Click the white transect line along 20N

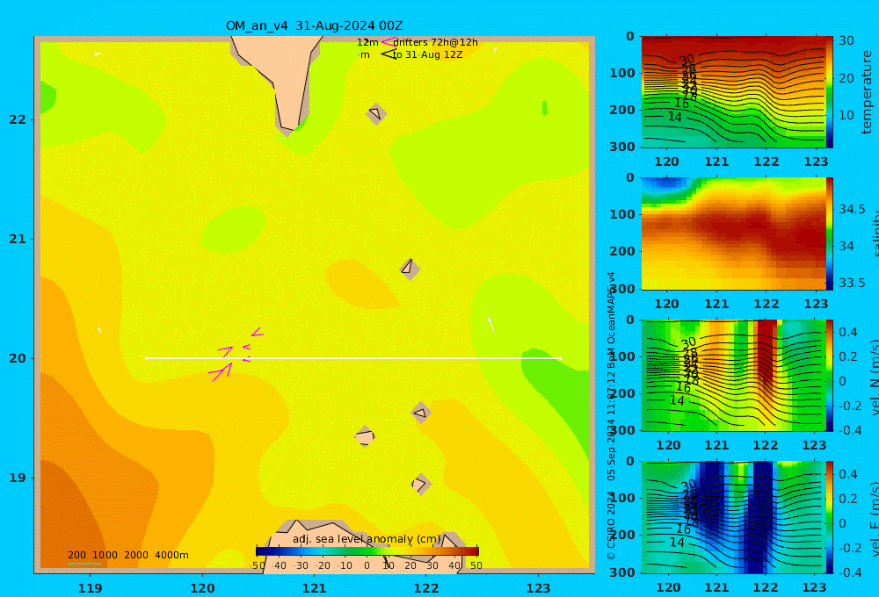(x=353, y=358)
